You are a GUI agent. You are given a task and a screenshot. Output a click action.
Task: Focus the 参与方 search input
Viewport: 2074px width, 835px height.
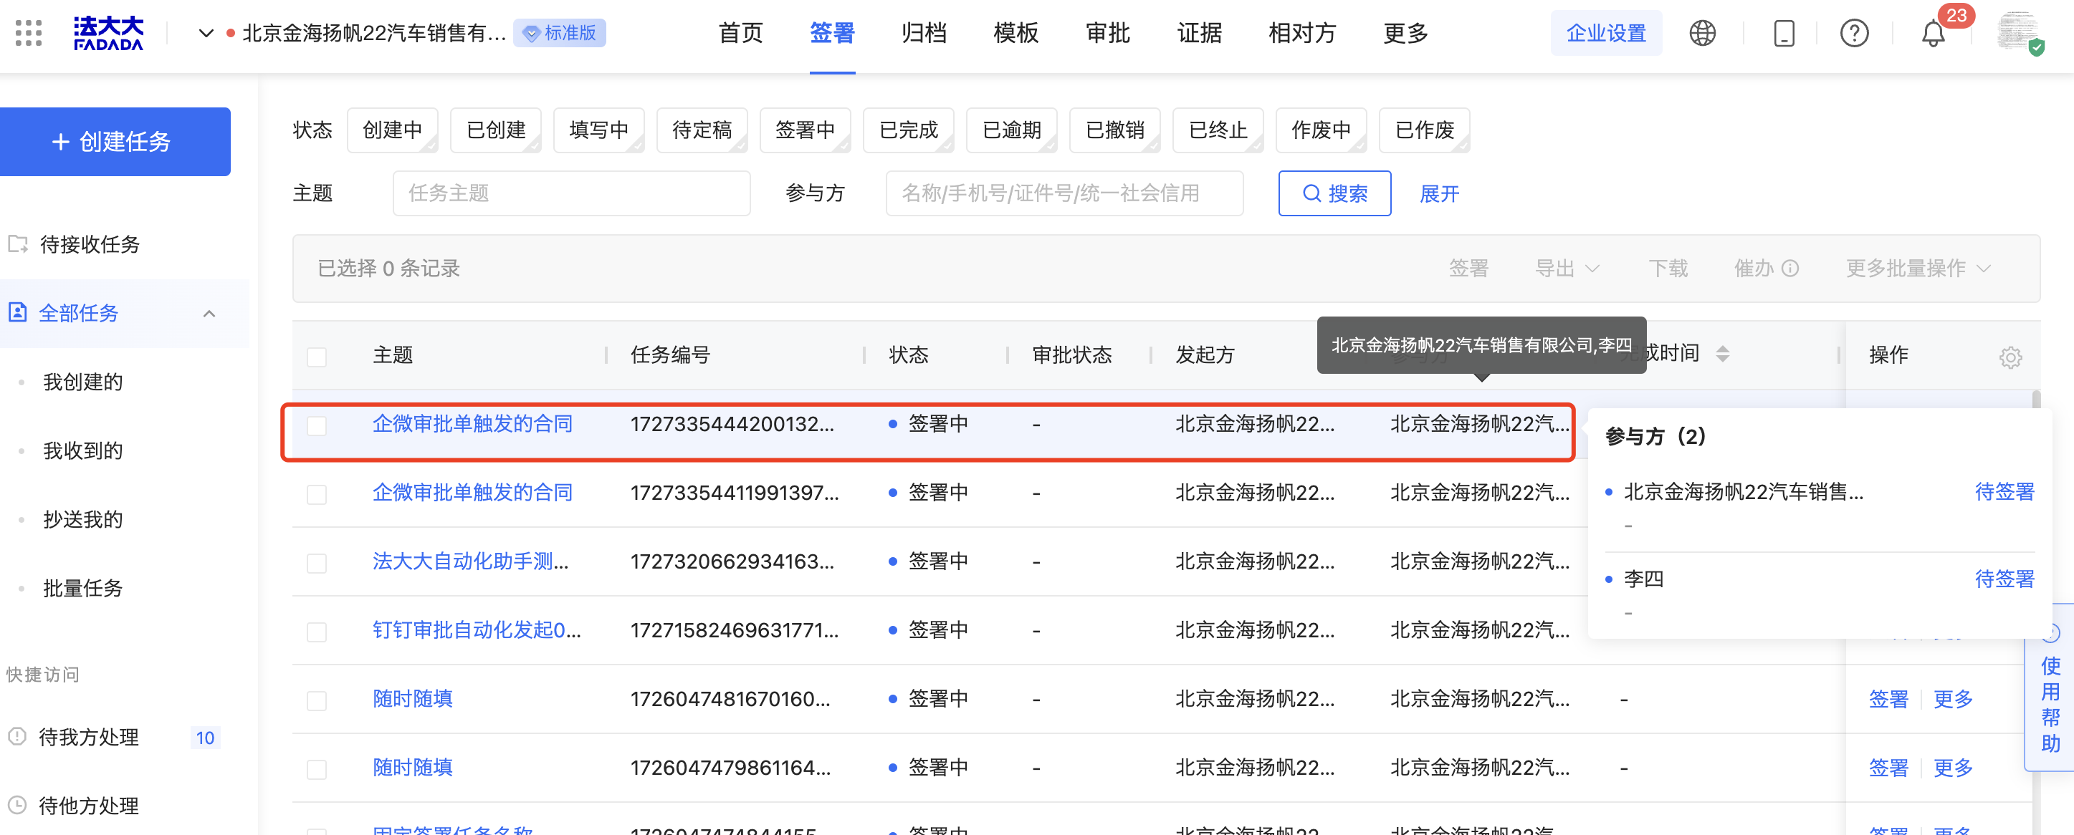pos(1064,193)
